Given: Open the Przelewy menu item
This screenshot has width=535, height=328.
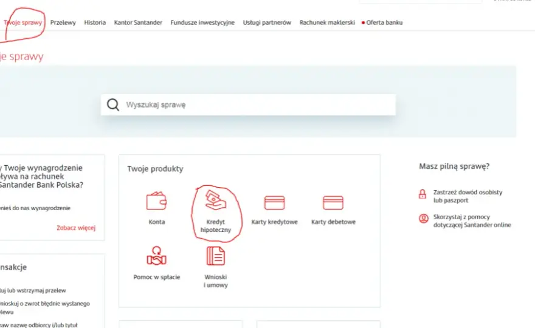Looking at the screenshot, I should [x=63, y=22].
